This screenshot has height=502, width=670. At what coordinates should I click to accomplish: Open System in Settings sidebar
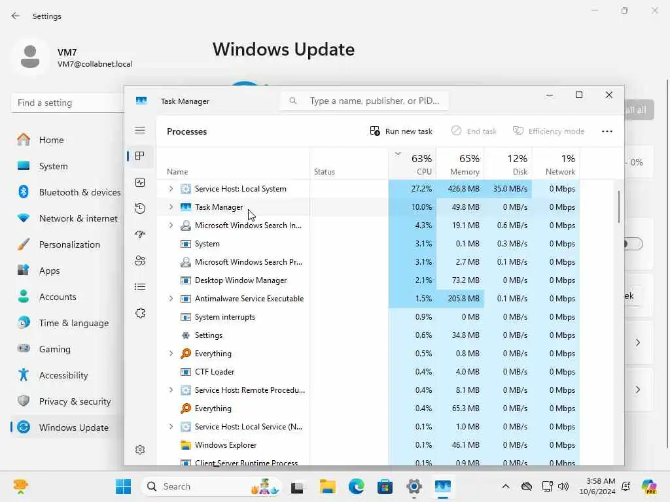68,166
